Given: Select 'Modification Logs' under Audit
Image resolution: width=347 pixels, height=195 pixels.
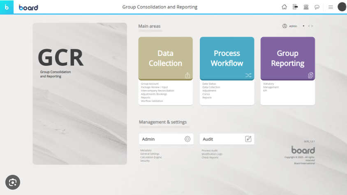Looking at the screenshot, I should 212,154.
